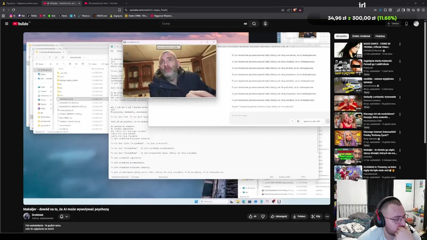Screen dimensions: 427x240
Task: Open a new browser tab
Action: pos(126,3)
